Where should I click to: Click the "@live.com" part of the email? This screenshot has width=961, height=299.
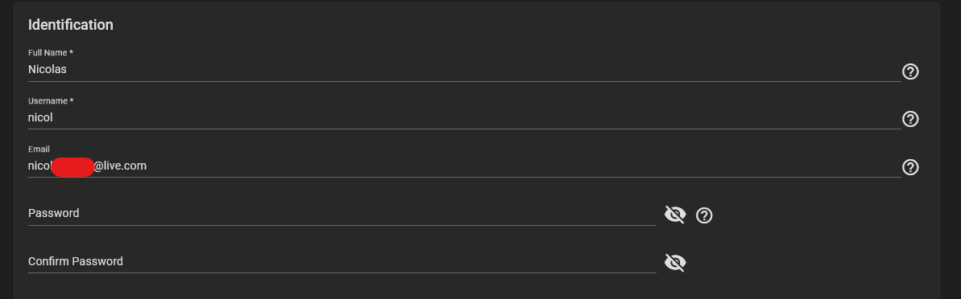click(120, 166)
